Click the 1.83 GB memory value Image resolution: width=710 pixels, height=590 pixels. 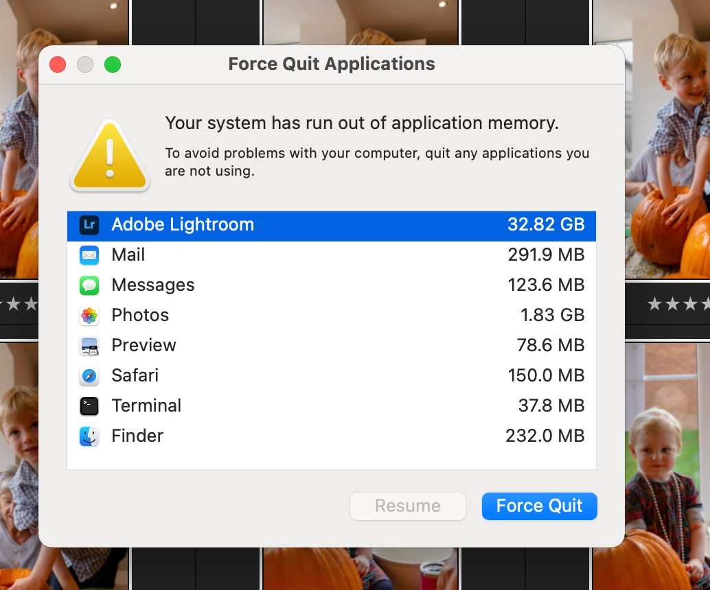pos(553,316)
